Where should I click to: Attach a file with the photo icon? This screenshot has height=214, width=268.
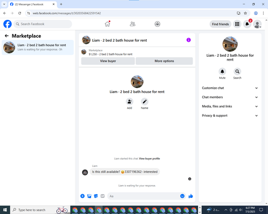(89, 196)
